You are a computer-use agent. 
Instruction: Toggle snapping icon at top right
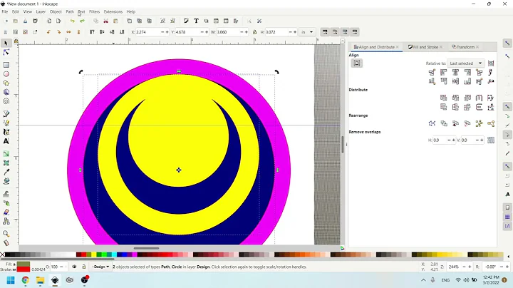[507, 43]
